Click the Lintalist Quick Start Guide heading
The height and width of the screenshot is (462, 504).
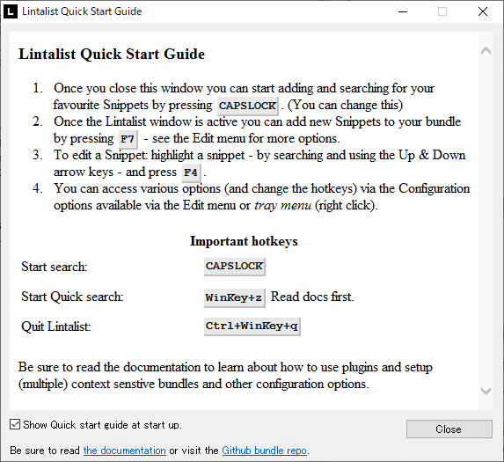click(x=112, y=54)
